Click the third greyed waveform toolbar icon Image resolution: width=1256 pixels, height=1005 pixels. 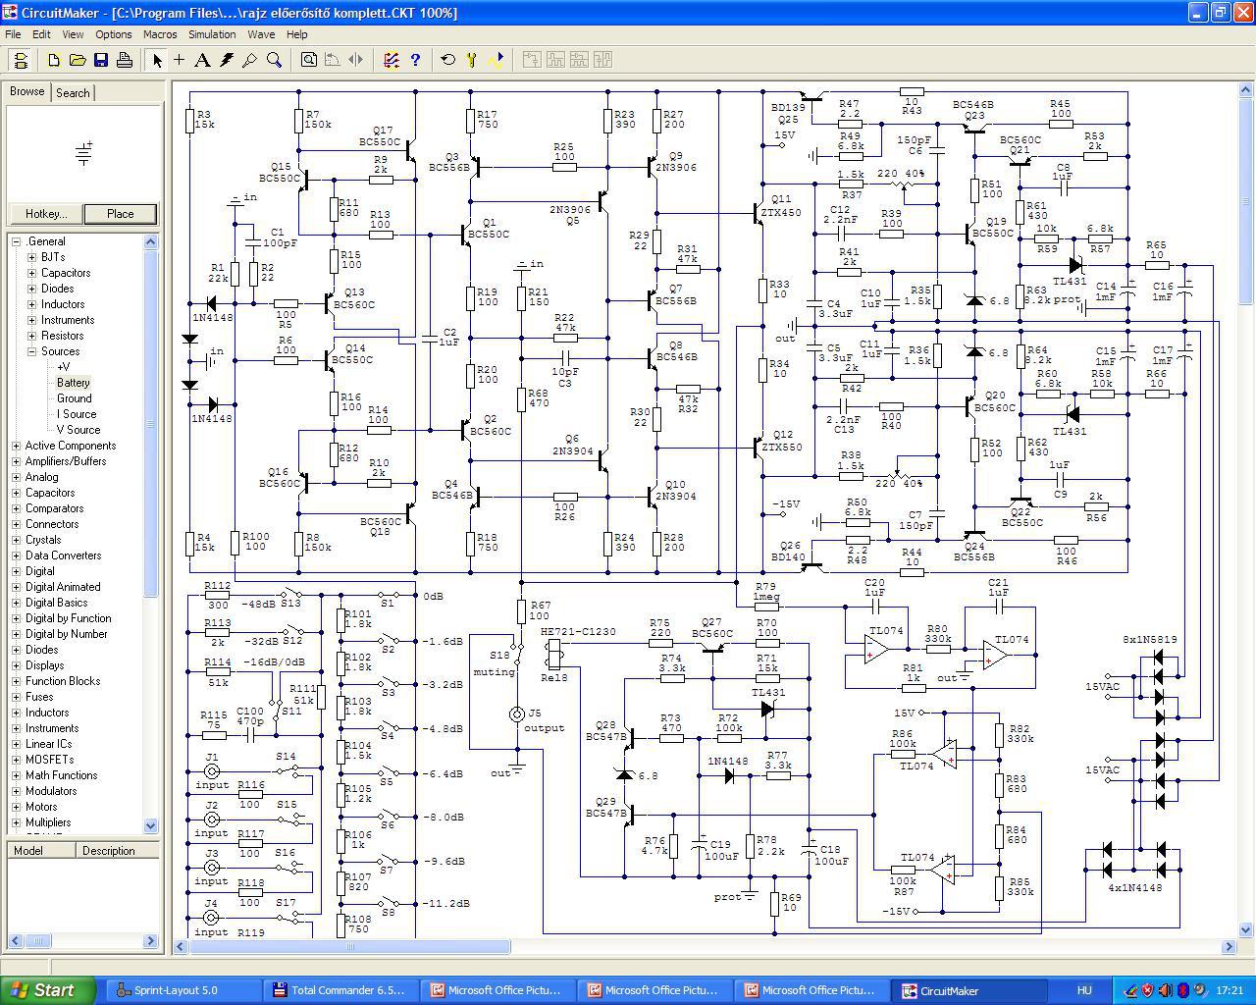[578, 60]
